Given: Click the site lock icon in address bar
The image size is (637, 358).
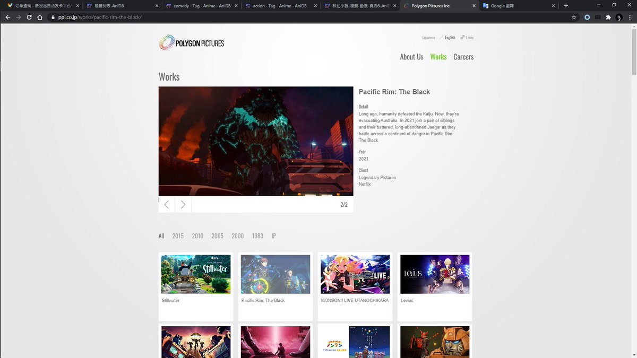Looking at the screenshot, I should point(52,17).
